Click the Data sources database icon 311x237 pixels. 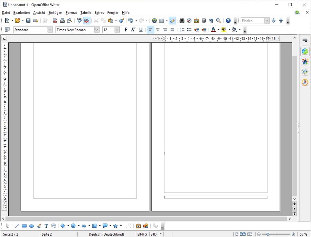204,21
